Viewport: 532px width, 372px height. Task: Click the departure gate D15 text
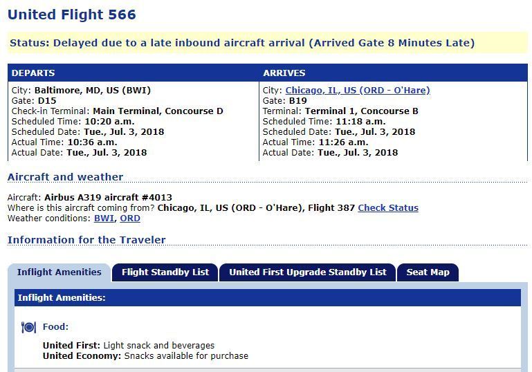[x=47, y=101]
